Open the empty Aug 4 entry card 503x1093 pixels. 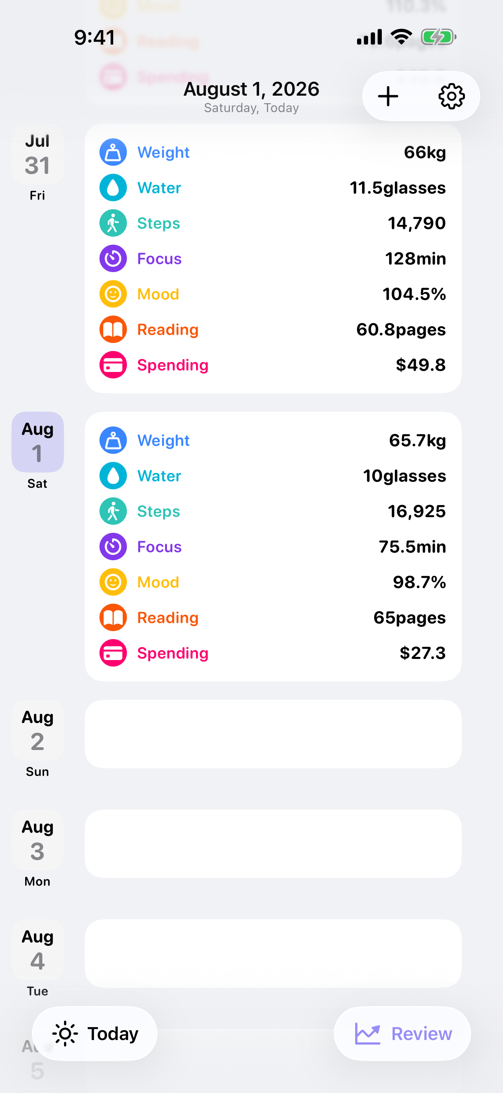coord(273,954)
